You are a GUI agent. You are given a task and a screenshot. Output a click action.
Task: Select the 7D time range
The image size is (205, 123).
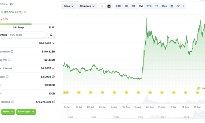pyautogui.click(x=126, y=6)
